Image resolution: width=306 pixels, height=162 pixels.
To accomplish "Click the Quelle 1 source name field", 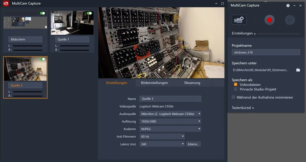I will click(x=72, y=40).
